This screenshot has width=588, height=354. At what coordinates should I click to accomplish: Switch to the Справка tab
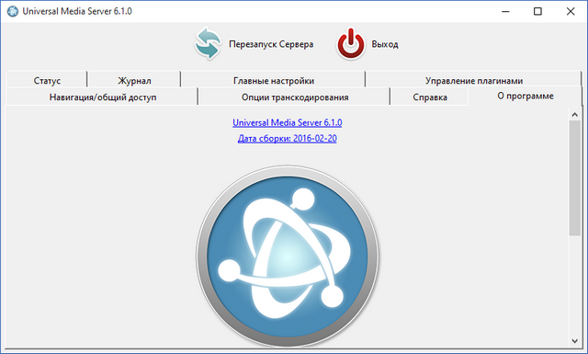(x=430, y=97)
